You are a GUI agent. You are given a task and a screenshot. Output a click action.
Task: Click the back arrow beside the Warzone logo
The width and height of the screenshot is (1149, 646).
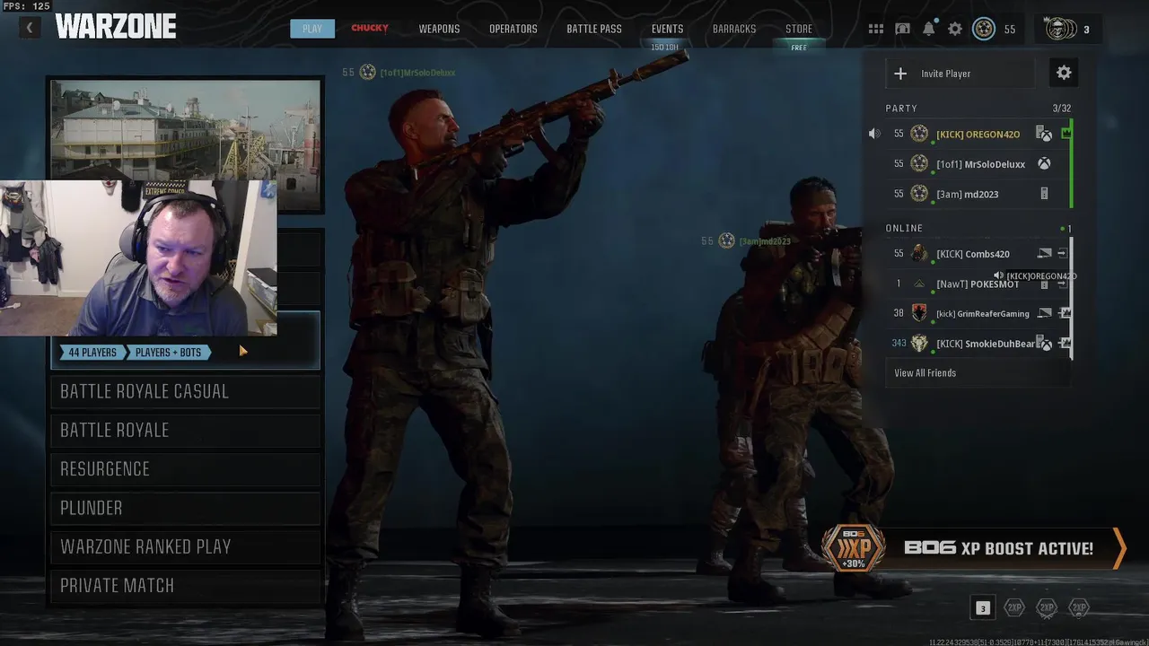29,29
